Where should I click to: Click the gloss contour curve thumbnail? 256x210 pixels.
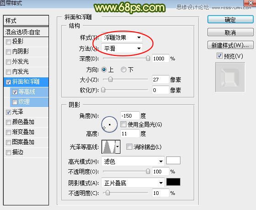tap(109, 146)
